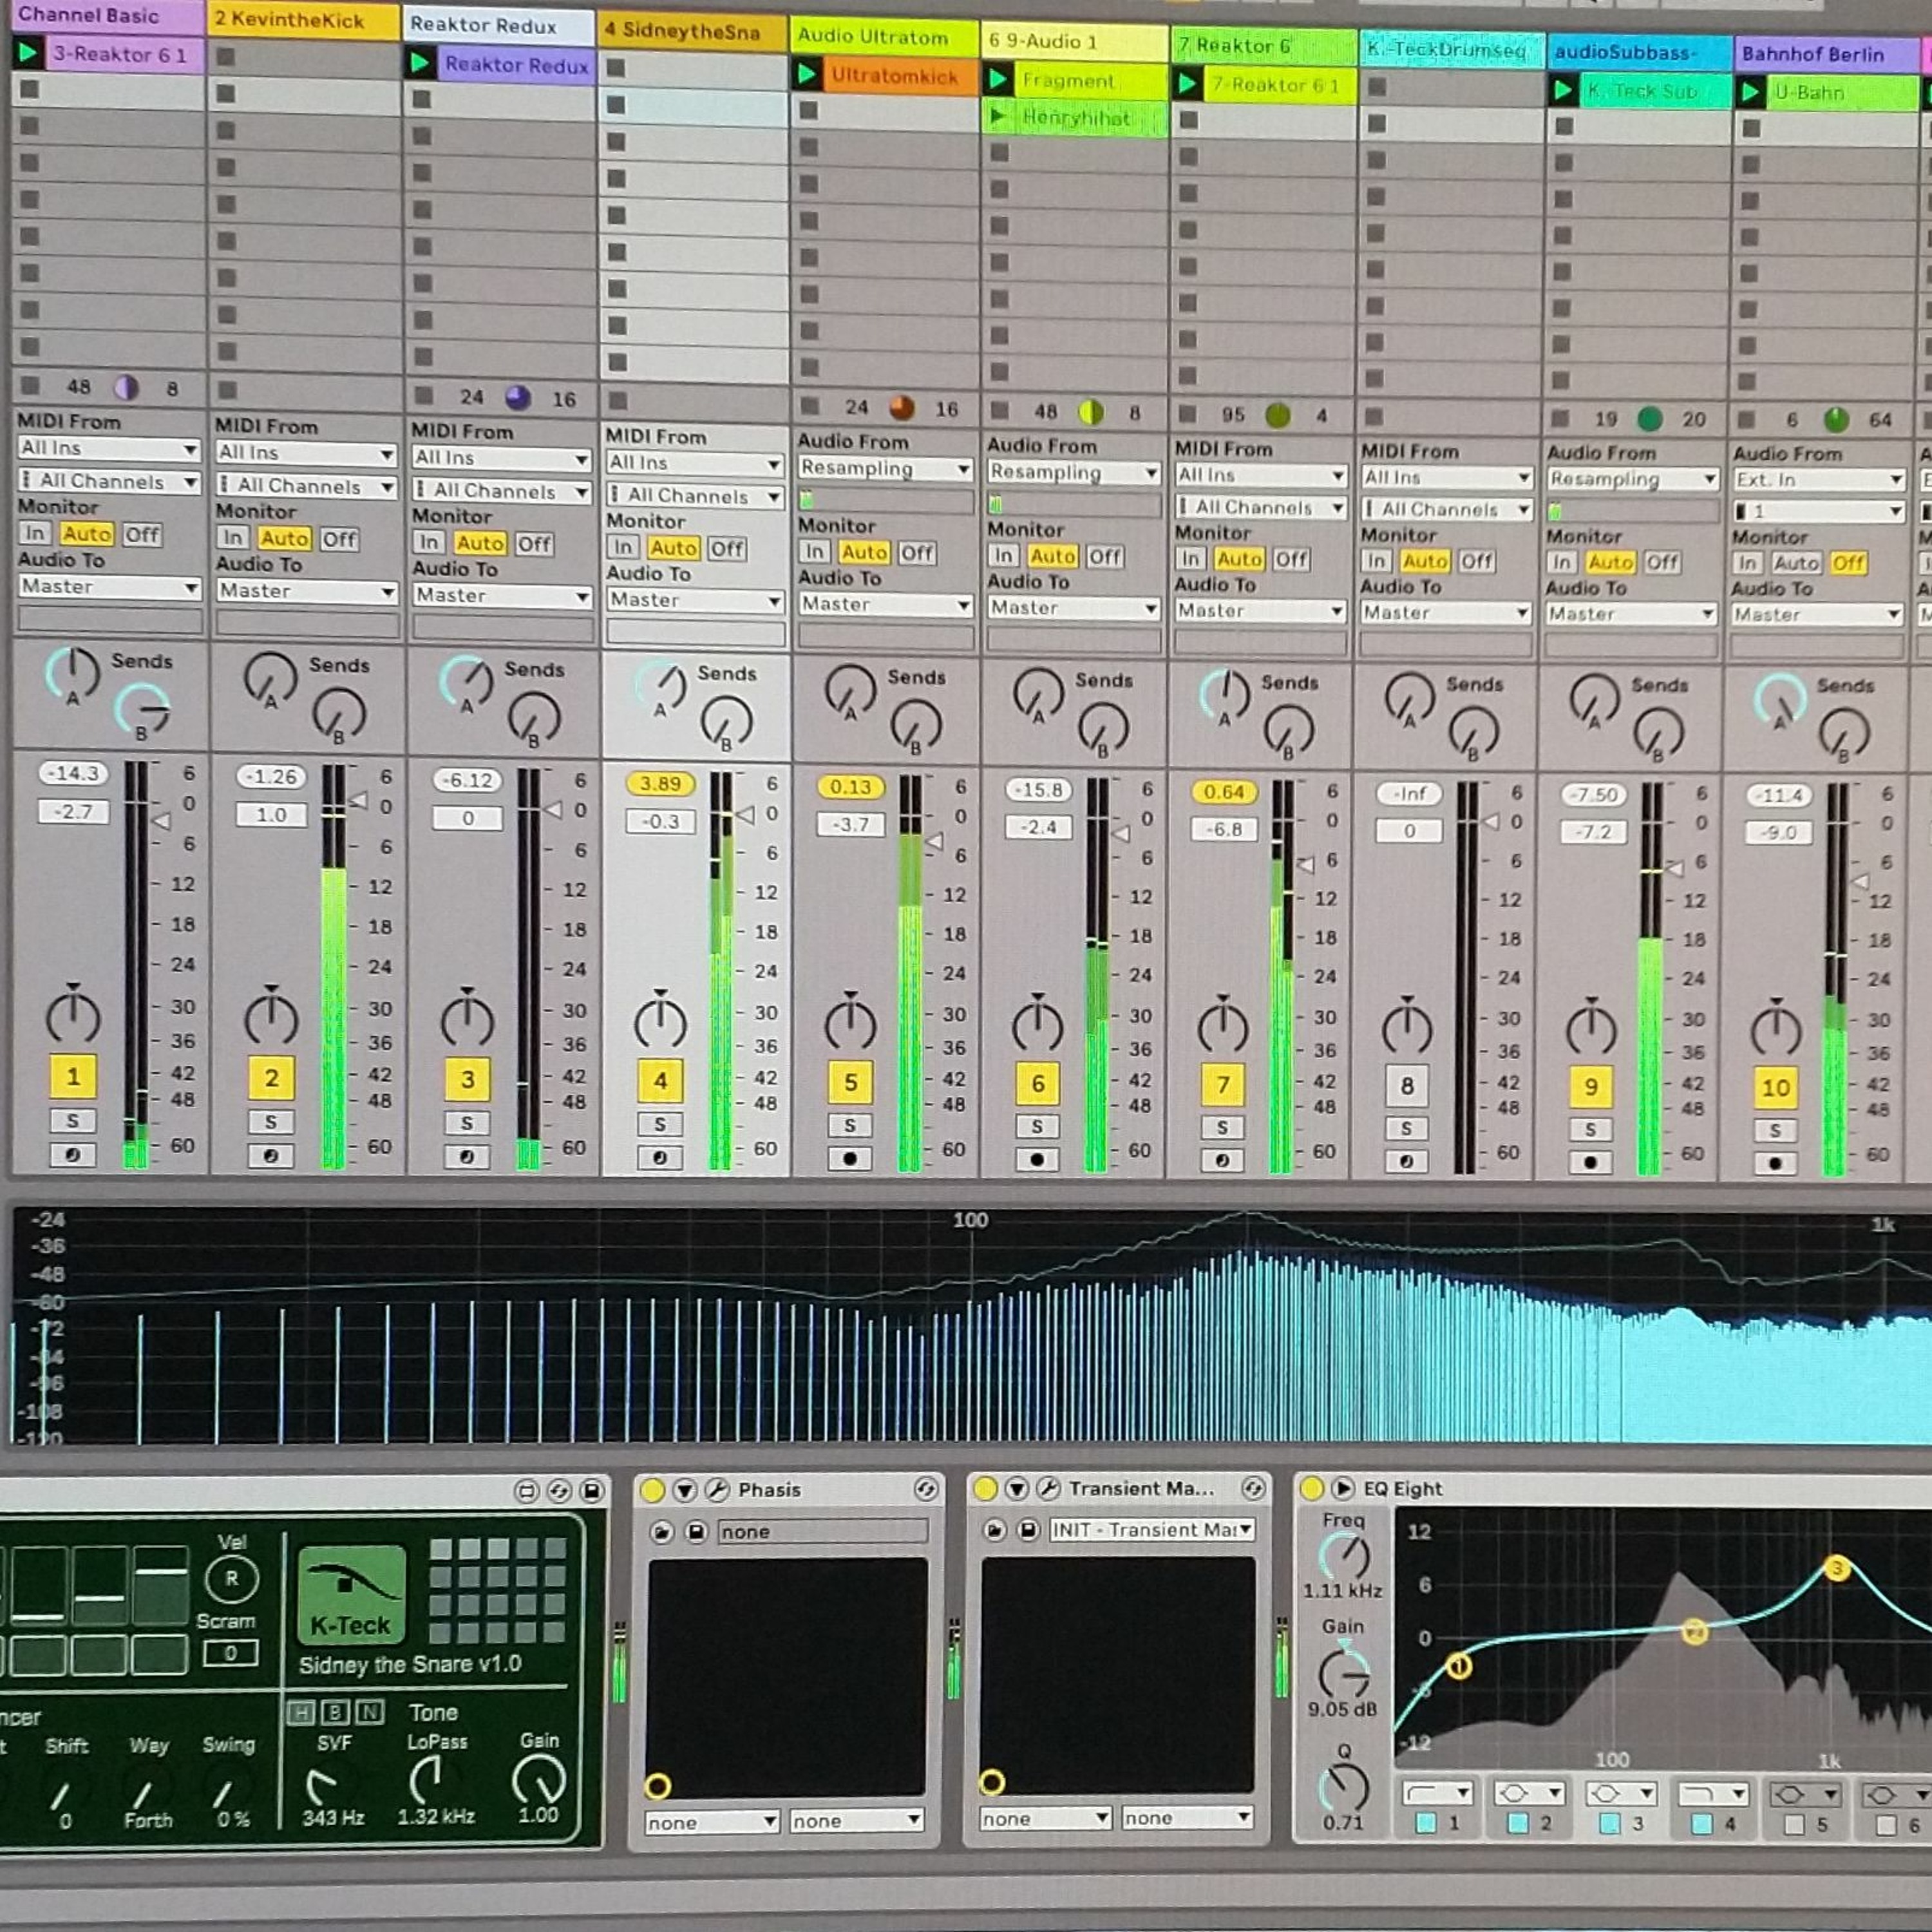This screenshot has width=1932, height=1932.
Task: Click the N button next to Tone
Action: 370,1712
